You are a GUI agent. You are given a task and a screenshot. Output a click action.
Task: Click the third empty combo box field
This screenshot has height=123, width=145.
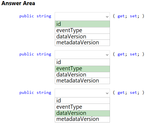[x=82, y=93]
